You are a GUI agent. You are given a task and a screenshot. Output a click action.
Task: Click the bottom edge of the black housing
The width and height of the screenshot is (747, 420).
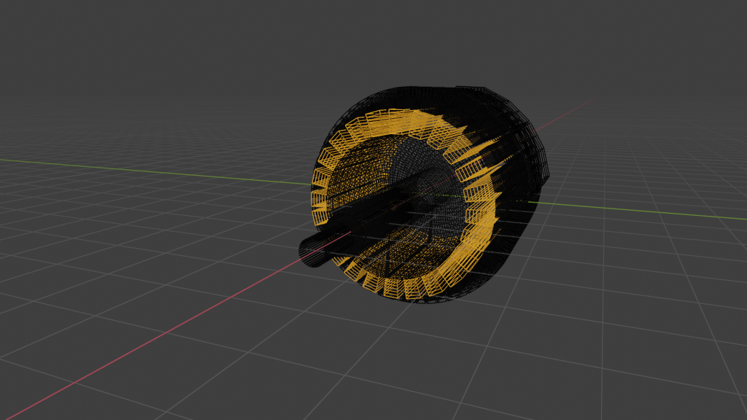coord(438,299)
